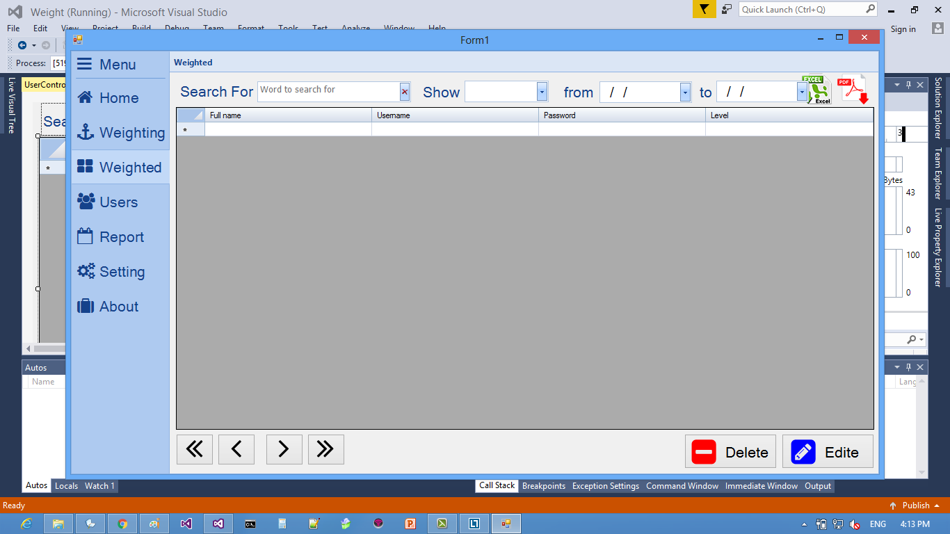
Task: Open the Output tab
Action: point(818,486)
